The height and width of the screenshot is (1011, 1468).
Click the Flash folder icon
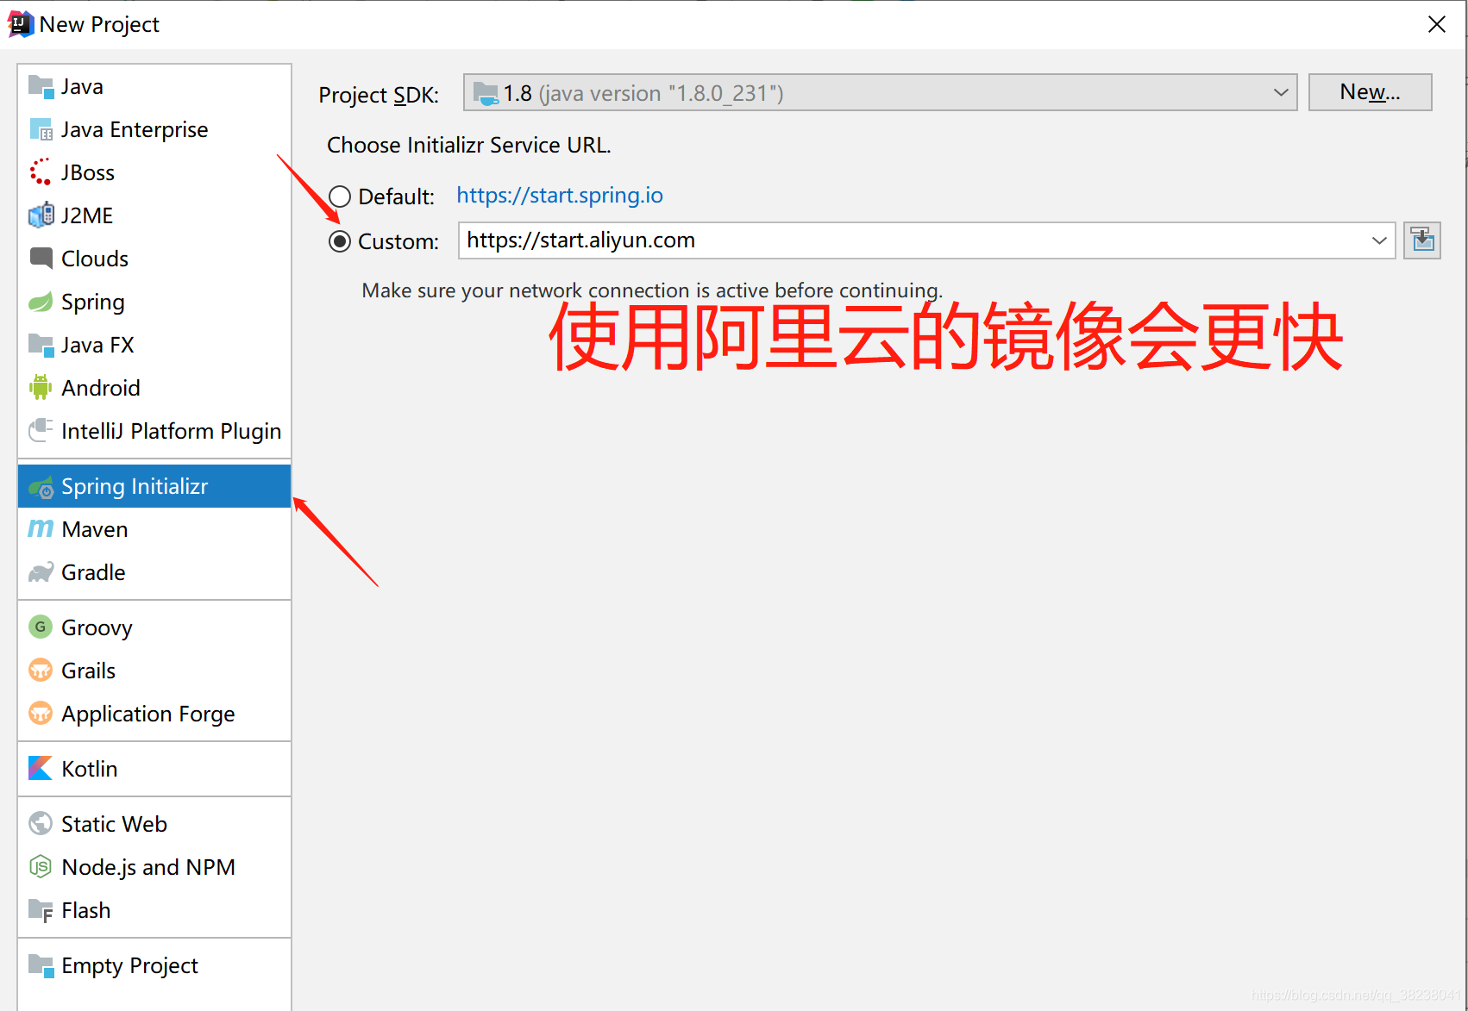pos(41,910)
